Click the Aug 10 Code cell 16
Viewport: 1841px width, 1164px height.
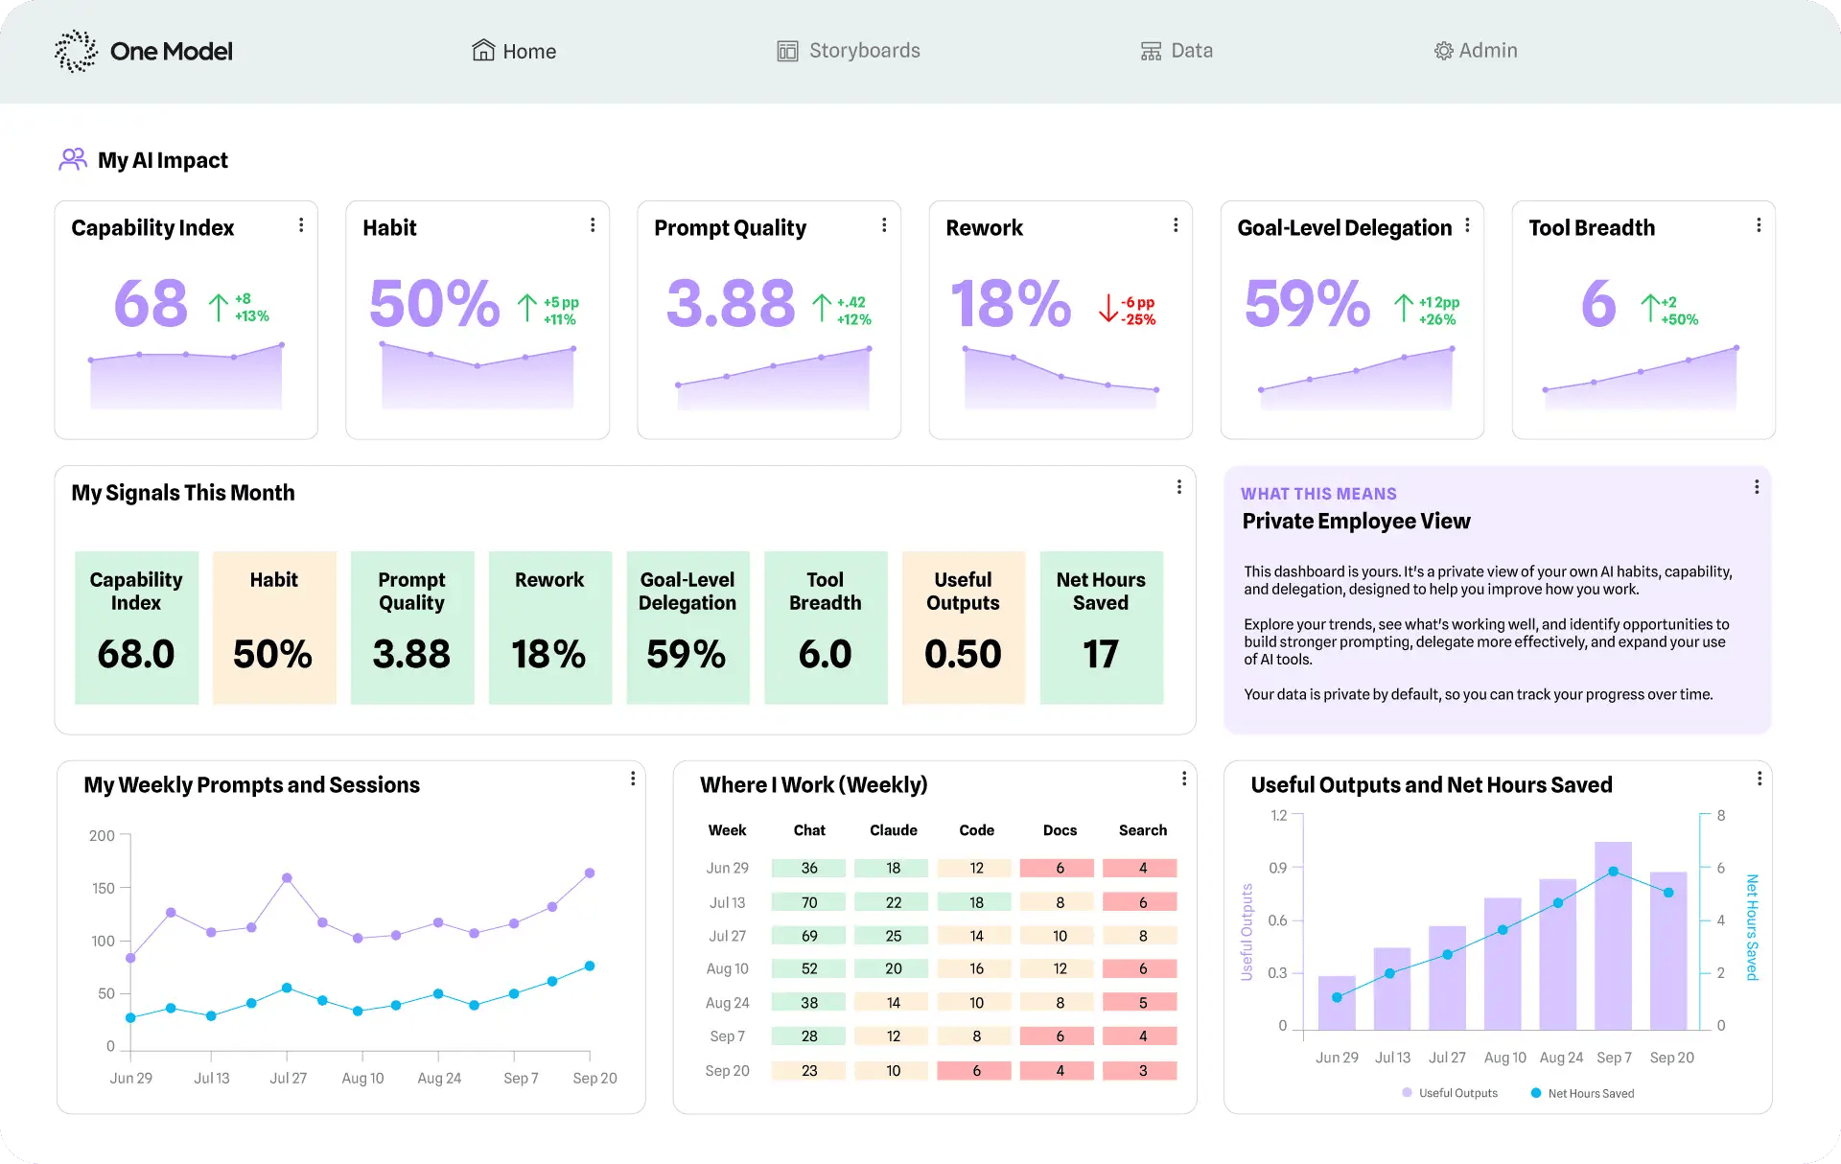pos(976,969)
